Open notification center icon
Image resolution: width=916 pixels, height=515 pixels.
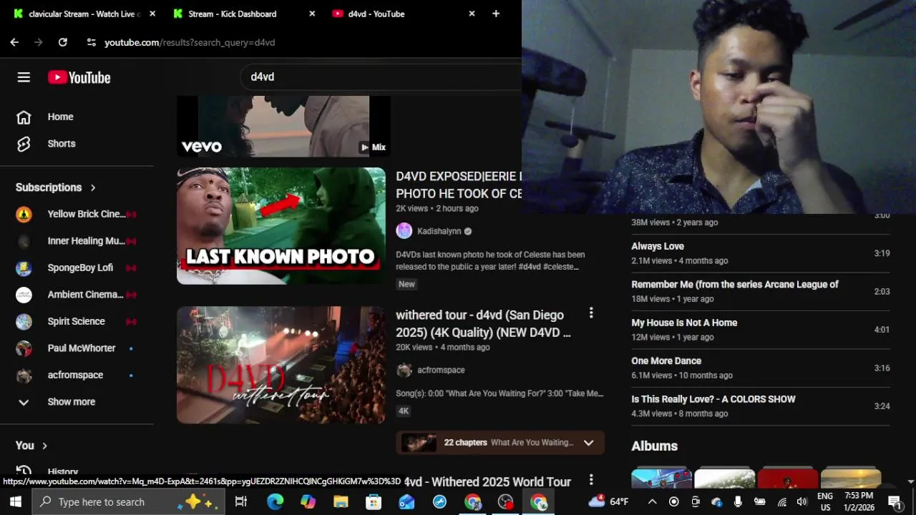(895, 502)
